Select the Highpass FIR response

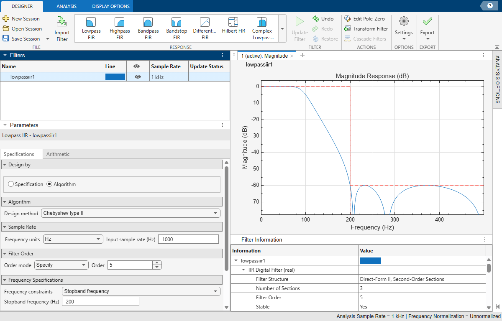(x=120, y=28)
